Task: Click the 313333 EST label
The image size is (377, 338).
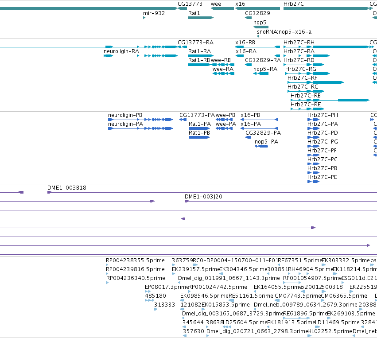Action: [x=164, y=305]
